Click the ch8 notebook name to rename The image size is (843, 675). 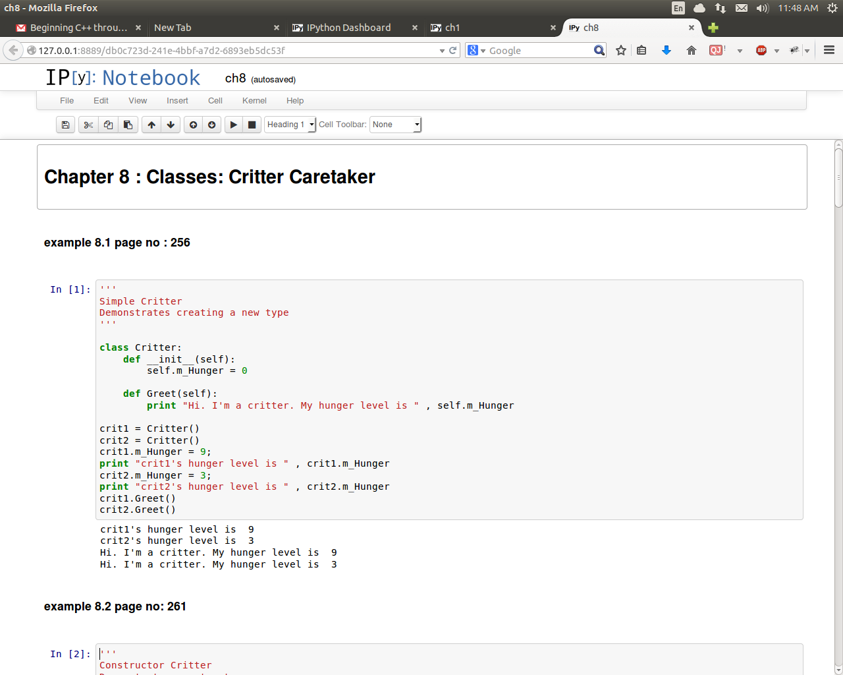tap(235, 78)
